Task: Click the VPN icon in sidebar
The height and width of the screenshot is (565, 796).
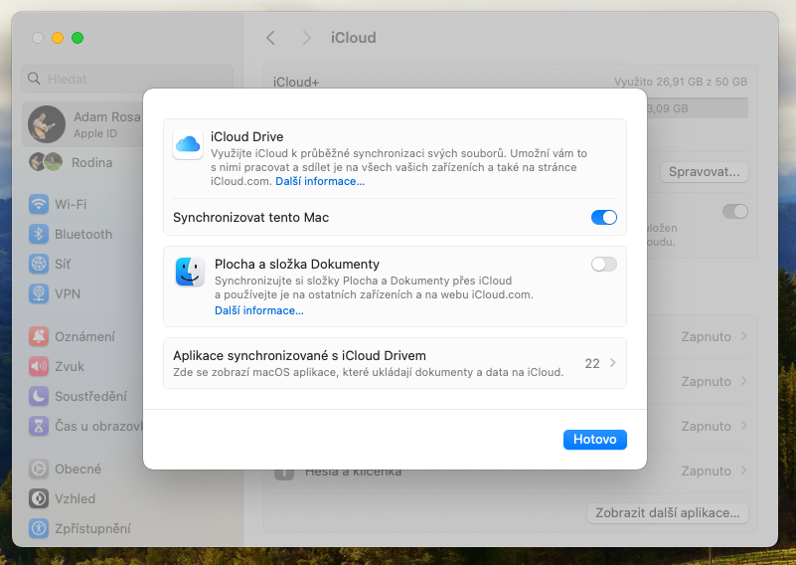Action: 39,293
